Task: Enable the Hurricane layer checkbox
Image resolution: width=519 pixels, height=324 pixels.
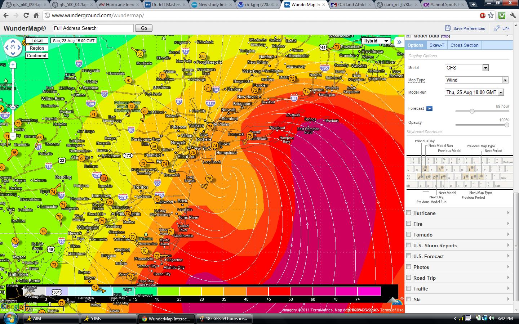Action: click(x=408, y=213)
